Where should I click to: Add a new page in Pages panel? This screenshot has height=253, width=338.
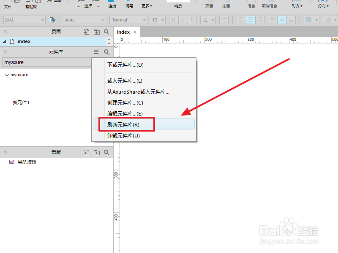[87, 32]
